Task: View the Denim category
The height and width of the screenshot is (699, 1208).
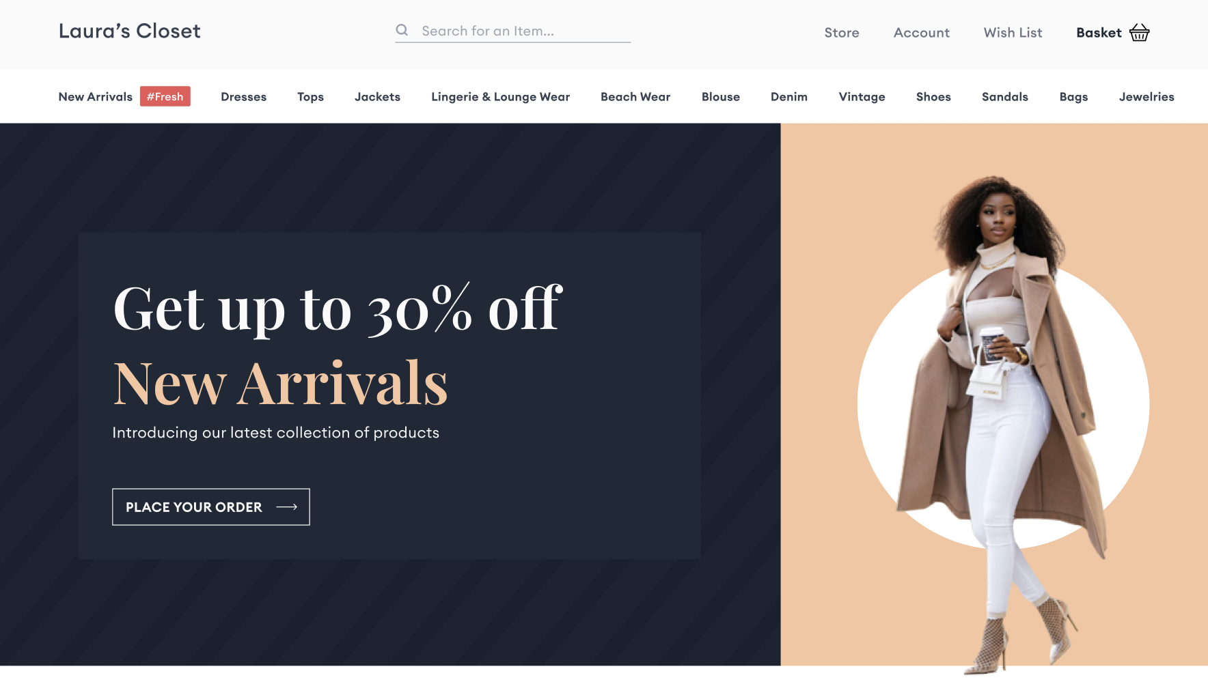Action: [789, 97]
